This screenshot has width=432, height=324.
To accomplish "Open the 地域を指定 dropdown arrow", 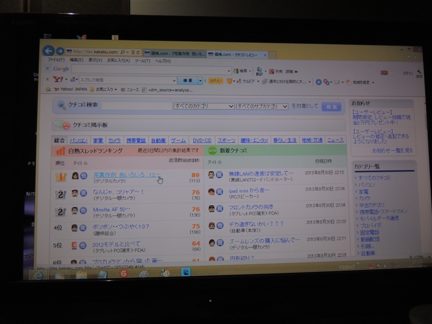I will (x=373, y=82).
